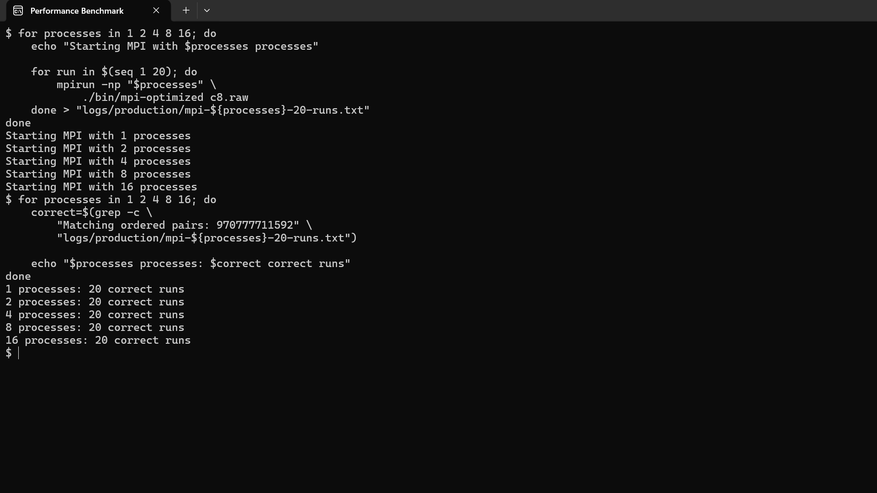Click the empty title bar area beside tabs

[544, 10]
